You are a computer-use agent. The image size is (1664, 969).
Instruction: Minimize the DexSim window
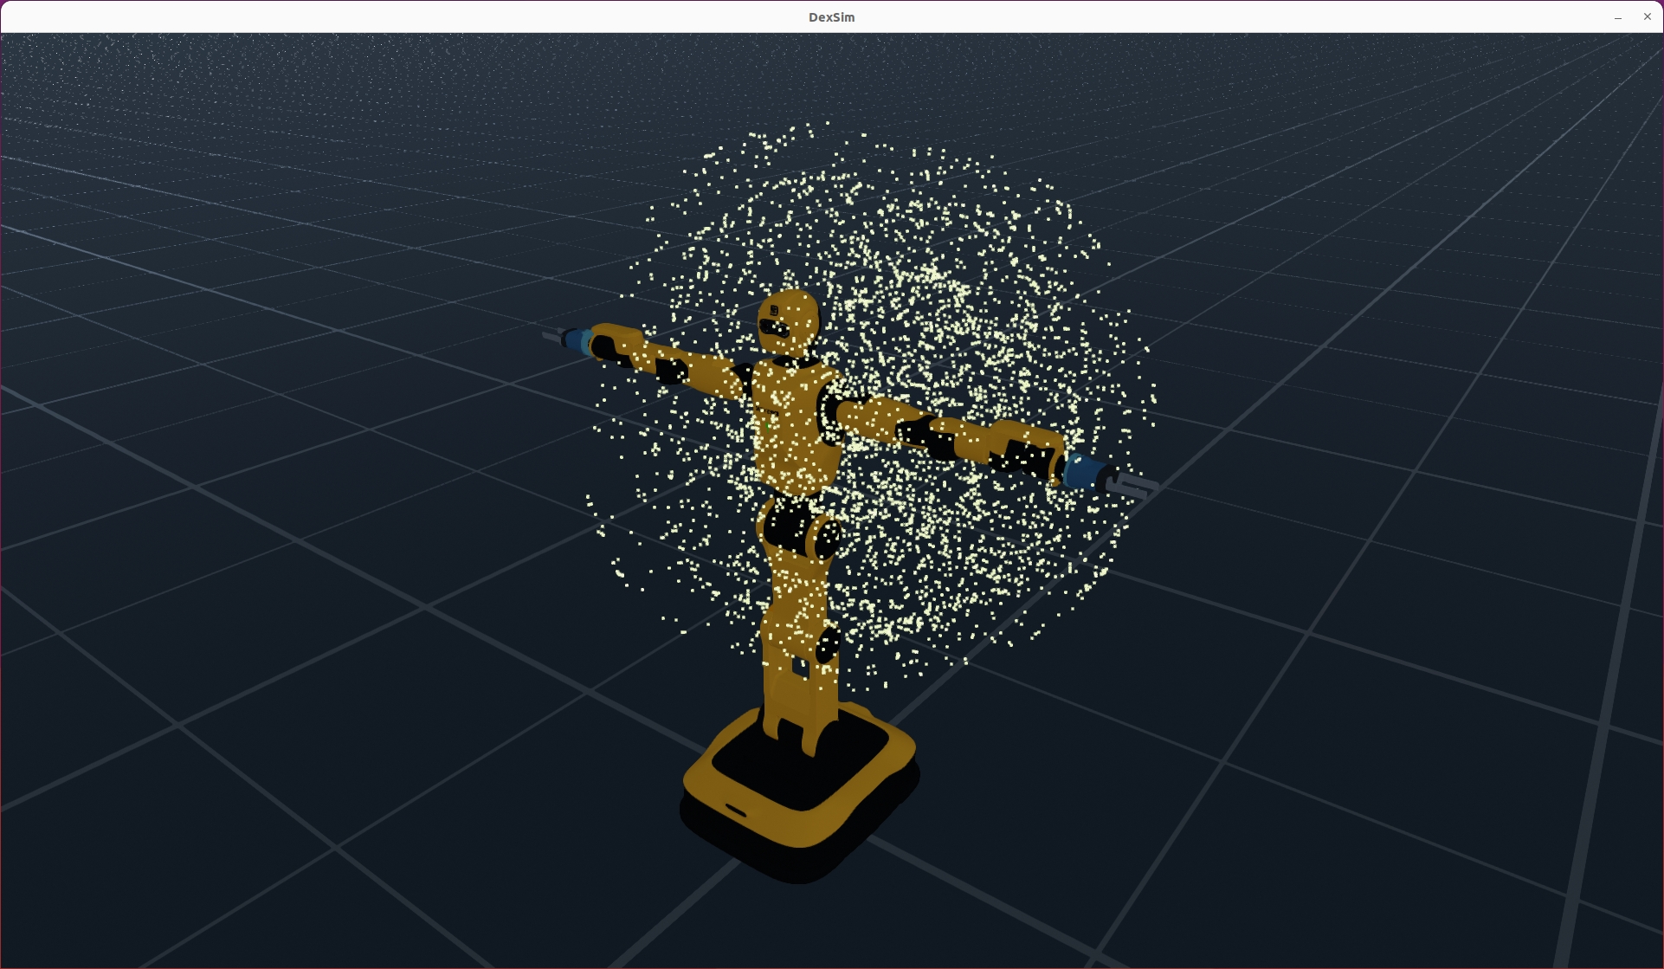(x=1617, y=17)
